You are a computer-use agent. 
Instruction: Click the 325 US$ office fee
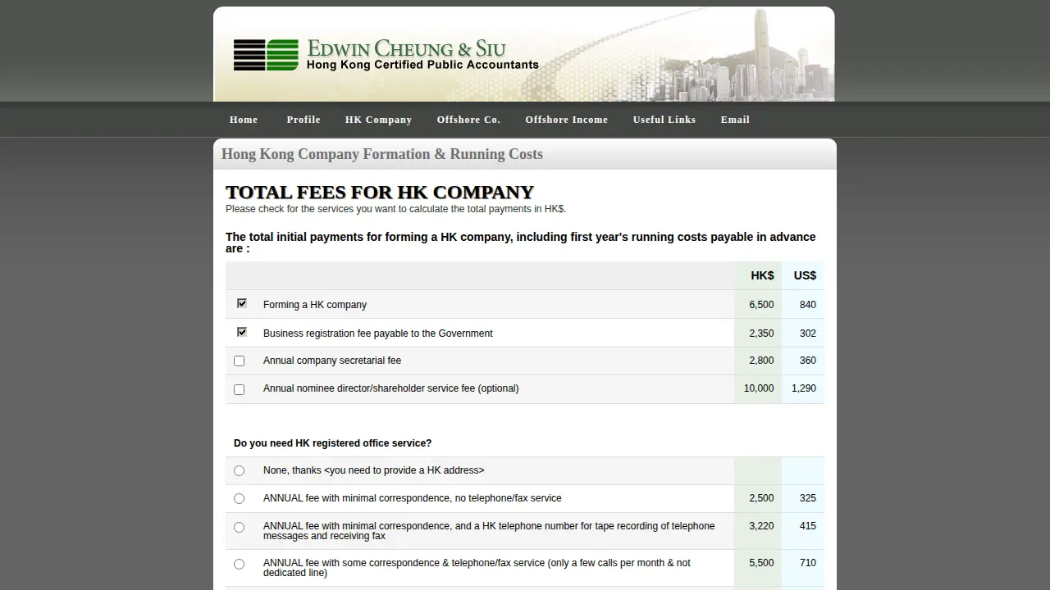807,498
